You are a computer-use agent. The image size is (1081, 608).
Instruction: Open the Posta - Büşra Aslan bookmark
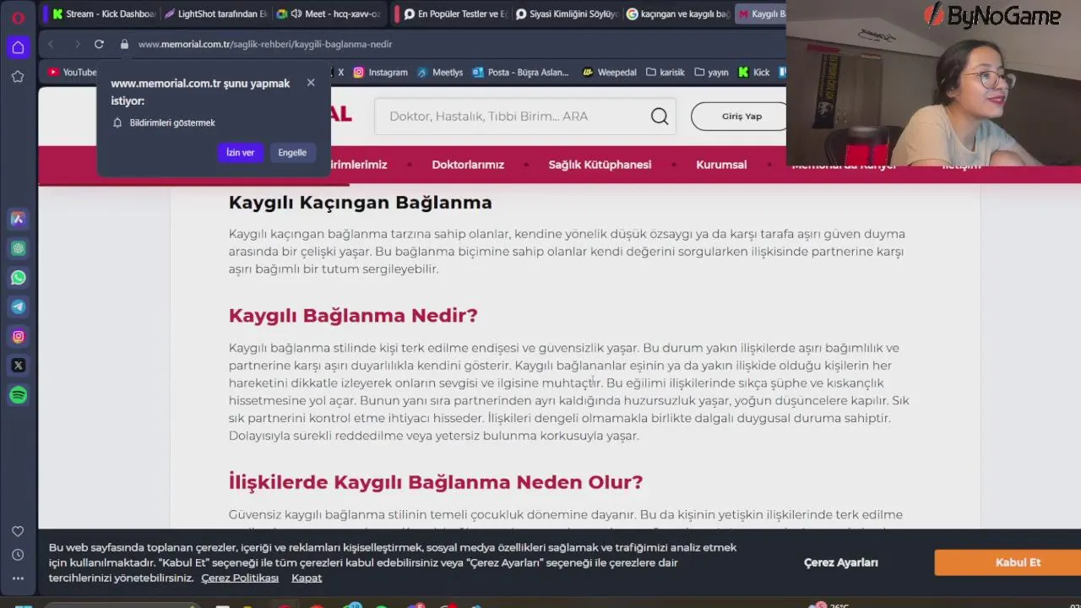tap(521, 73)
